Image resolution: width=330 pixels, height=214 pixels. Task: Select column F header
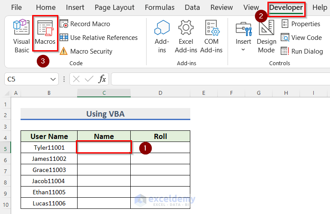(x=231, y=93)
